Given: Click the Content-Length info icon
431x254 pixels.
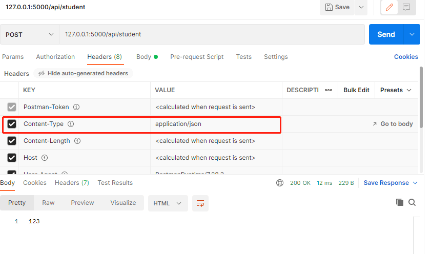Looking at the screenshot, I should coord(77,141).
